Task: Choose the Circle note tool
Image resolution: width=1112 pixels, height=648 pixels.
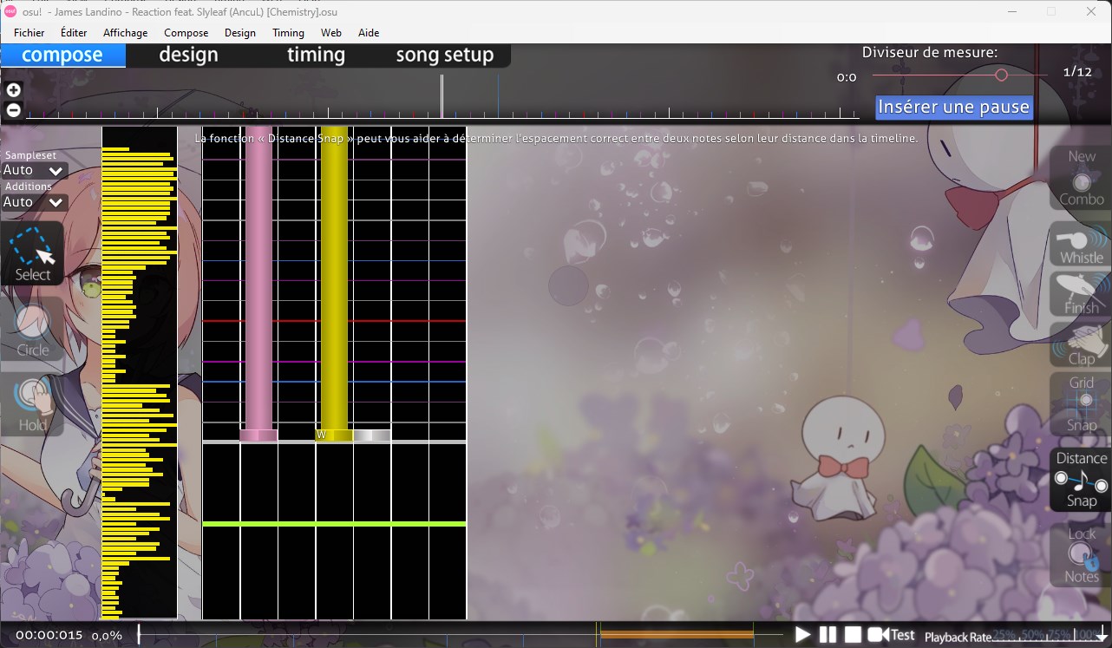Action: point(33,330)
